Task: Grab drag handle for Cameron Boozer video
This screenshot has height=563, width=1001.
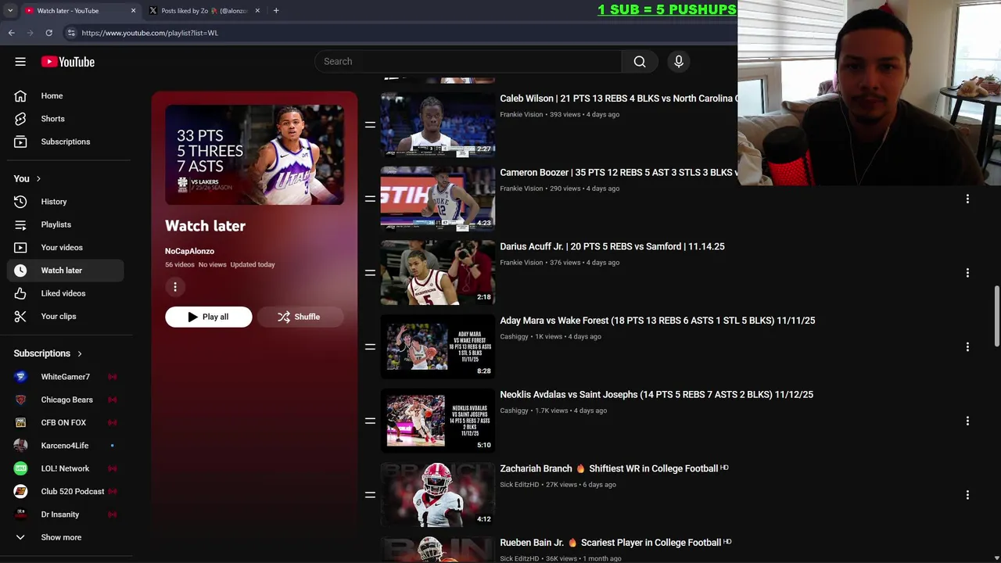Action: (x=370, y=199)
